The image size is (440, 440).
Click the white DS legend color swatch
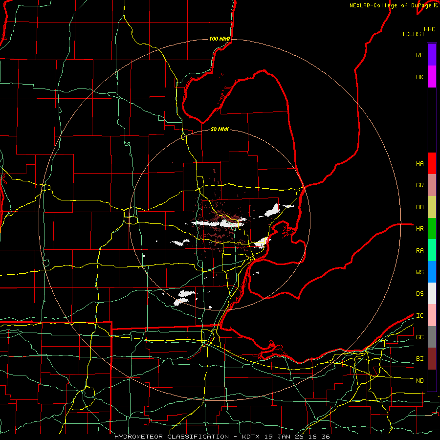(432, 293)
